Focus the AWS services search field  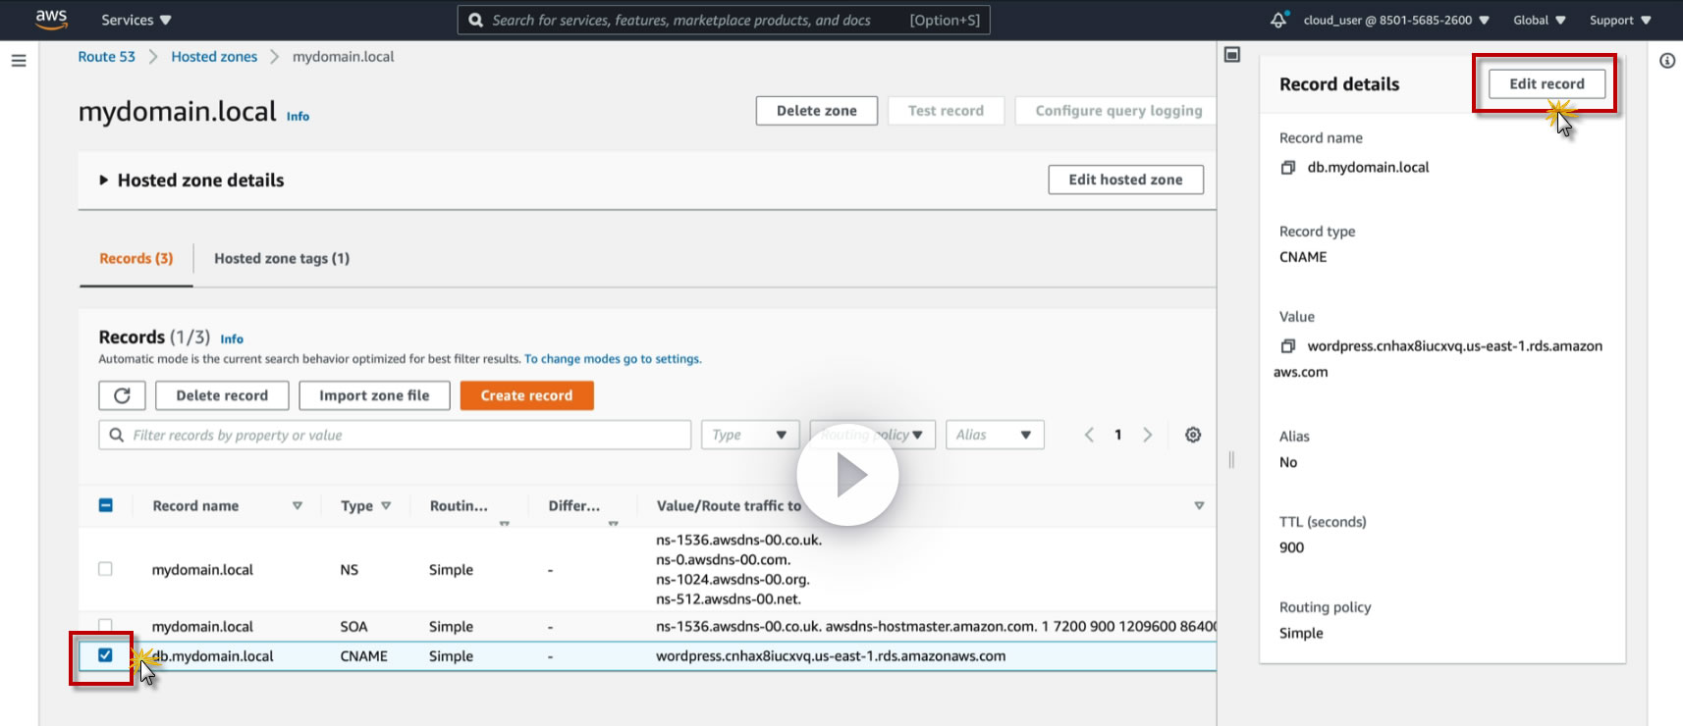724,20
